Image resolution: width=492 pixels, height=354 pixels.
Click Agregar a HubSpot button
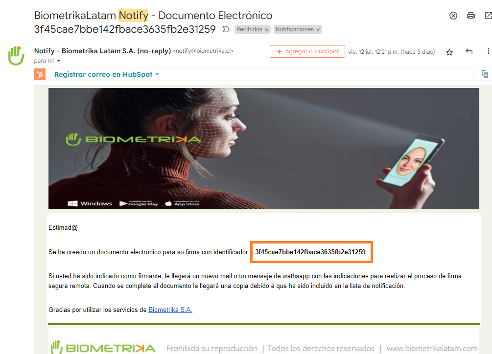tap(307, 51)
